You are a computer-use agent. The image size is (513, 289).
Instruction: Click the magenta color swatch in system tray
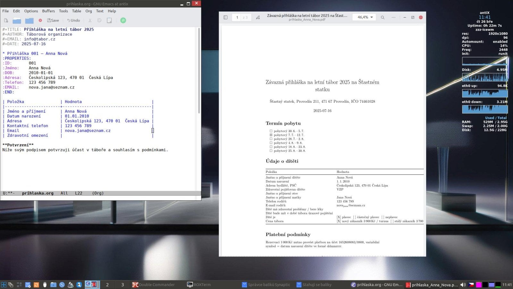(x=479, y=285)
